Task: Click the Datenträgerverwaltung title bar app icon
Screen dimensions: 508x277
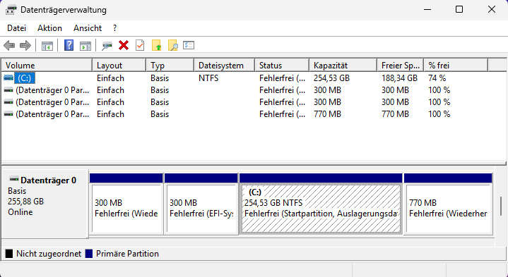Action: pos(11,10)
